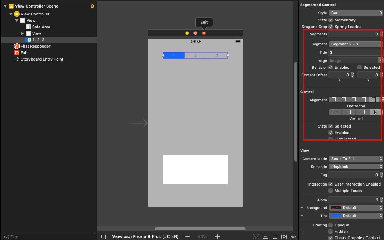
Task: Select the First Responder cube icon
Action: (x=16, y=46)
